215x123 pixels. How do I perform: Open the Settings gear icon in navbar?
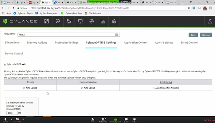(x=114, y=21)
